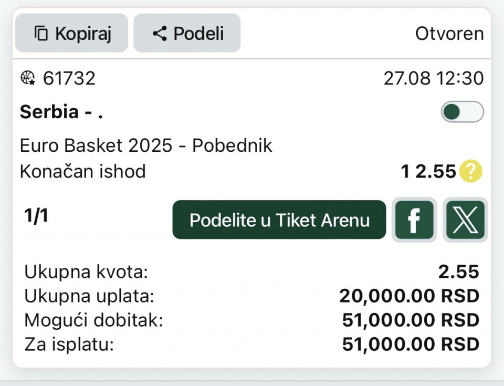The height and width of the screenshot is (386, 504).
Task: Toggle the Serbia selection switch
Action: (462, 112)
